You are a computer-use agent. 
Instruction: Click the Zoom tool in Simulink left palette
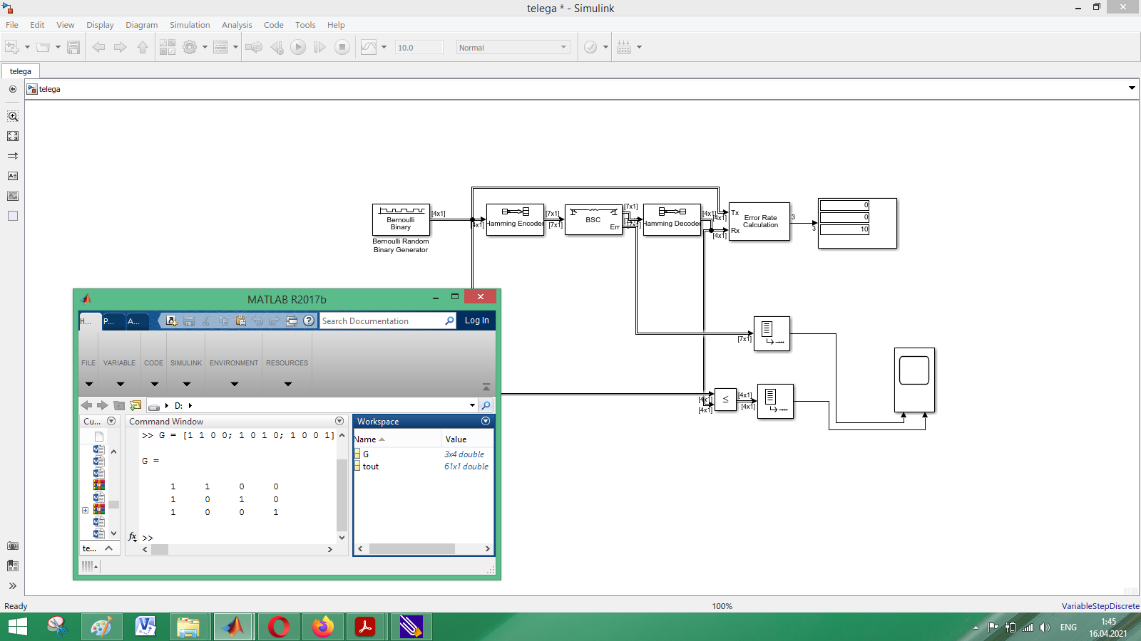tap(13, 116)
